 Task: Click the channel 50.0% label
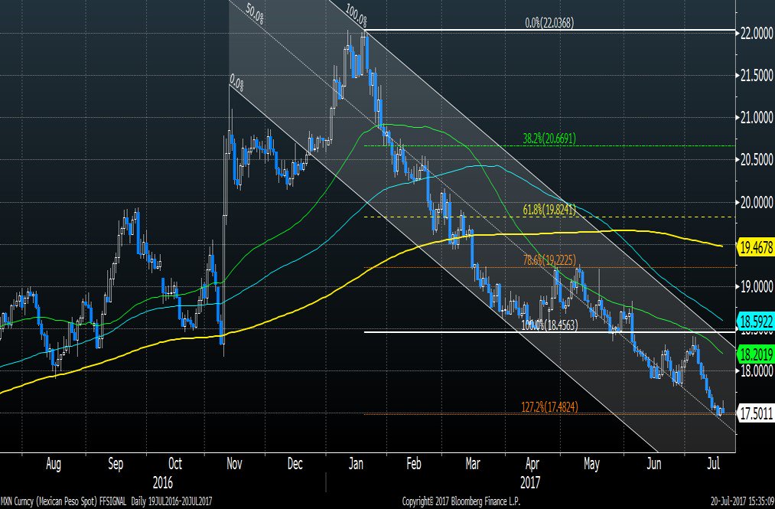255,15
